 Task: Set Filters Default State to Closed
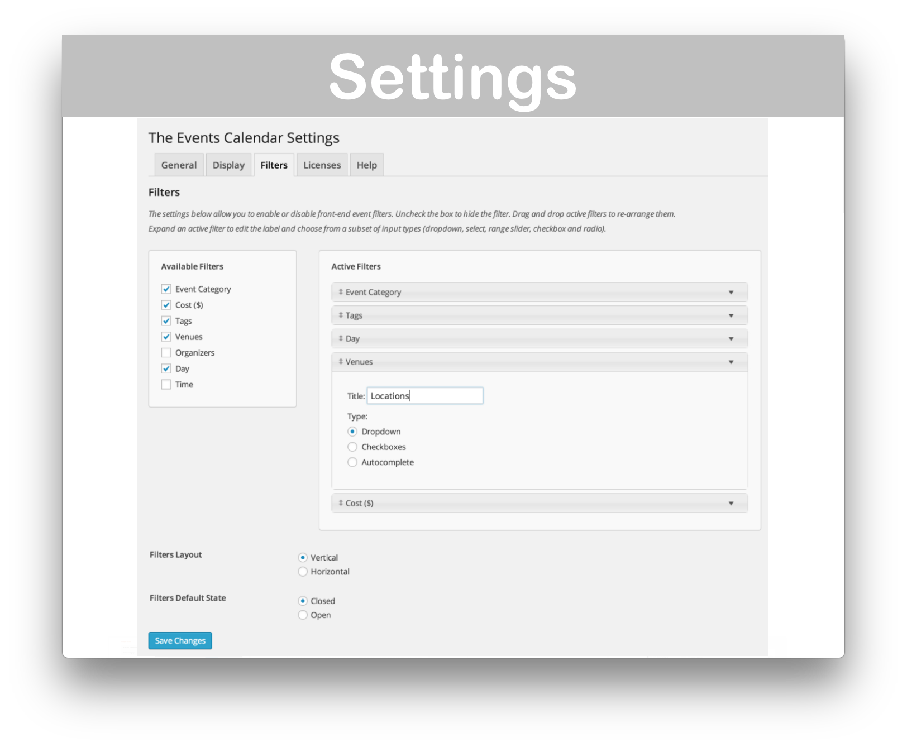[303, 601]
